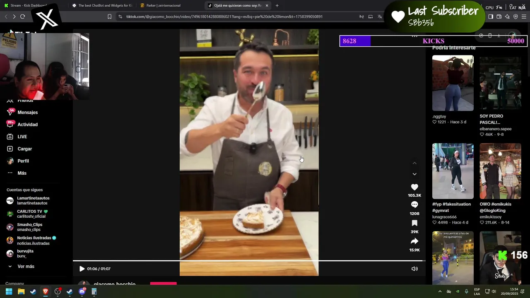530x298 pixels.
Task: Open Brave from the taskbar
Action: (46, 291)
